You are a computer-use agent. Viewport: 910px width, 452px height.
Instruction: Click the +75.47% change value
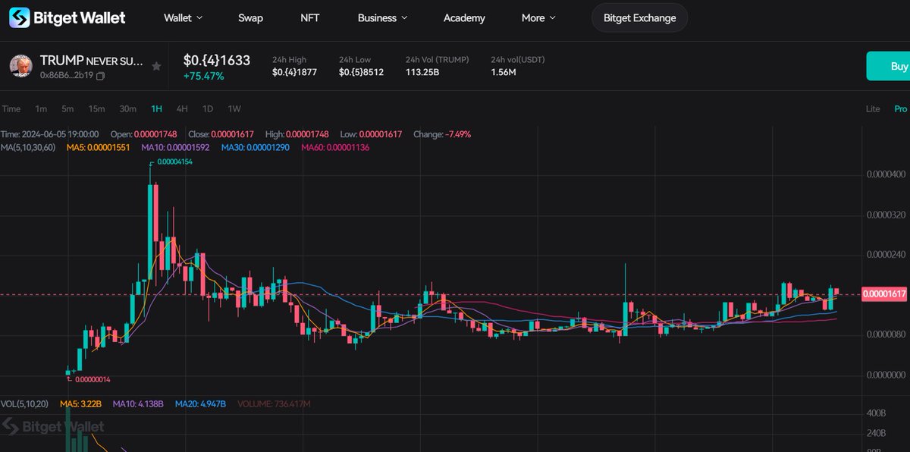[x=204, y=76]
